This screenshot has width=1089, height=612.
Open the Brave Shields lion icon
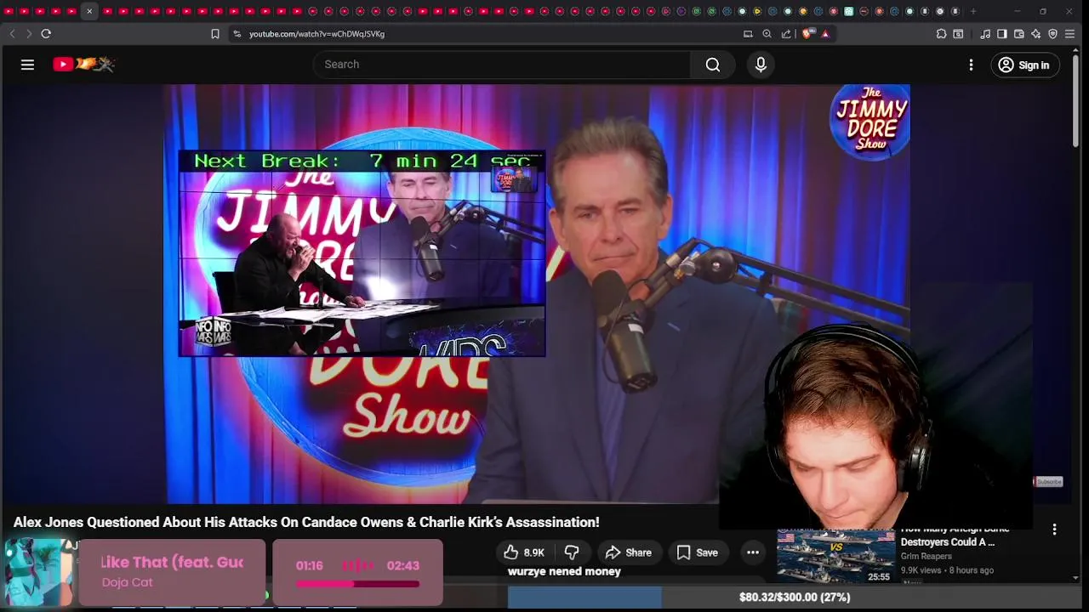[807, 34]
